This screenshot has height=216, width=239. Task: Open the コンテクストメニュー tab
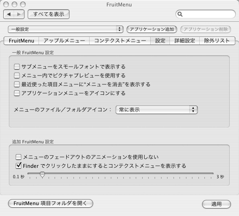[120, 41]
